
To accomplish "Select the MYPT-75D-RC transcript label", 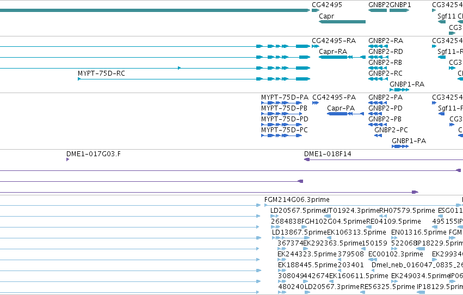I will tap(101, 73).
